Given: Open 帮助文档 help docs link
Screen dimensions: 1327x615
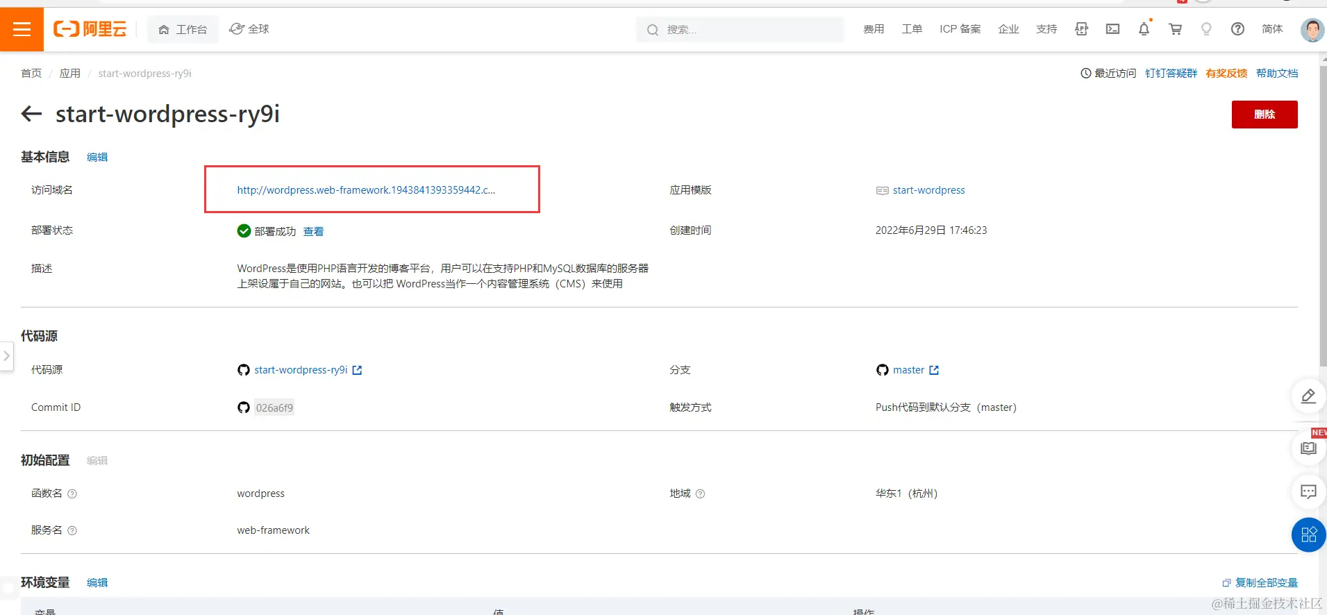Looking at the screenshot, I should tap(1277, 74).
